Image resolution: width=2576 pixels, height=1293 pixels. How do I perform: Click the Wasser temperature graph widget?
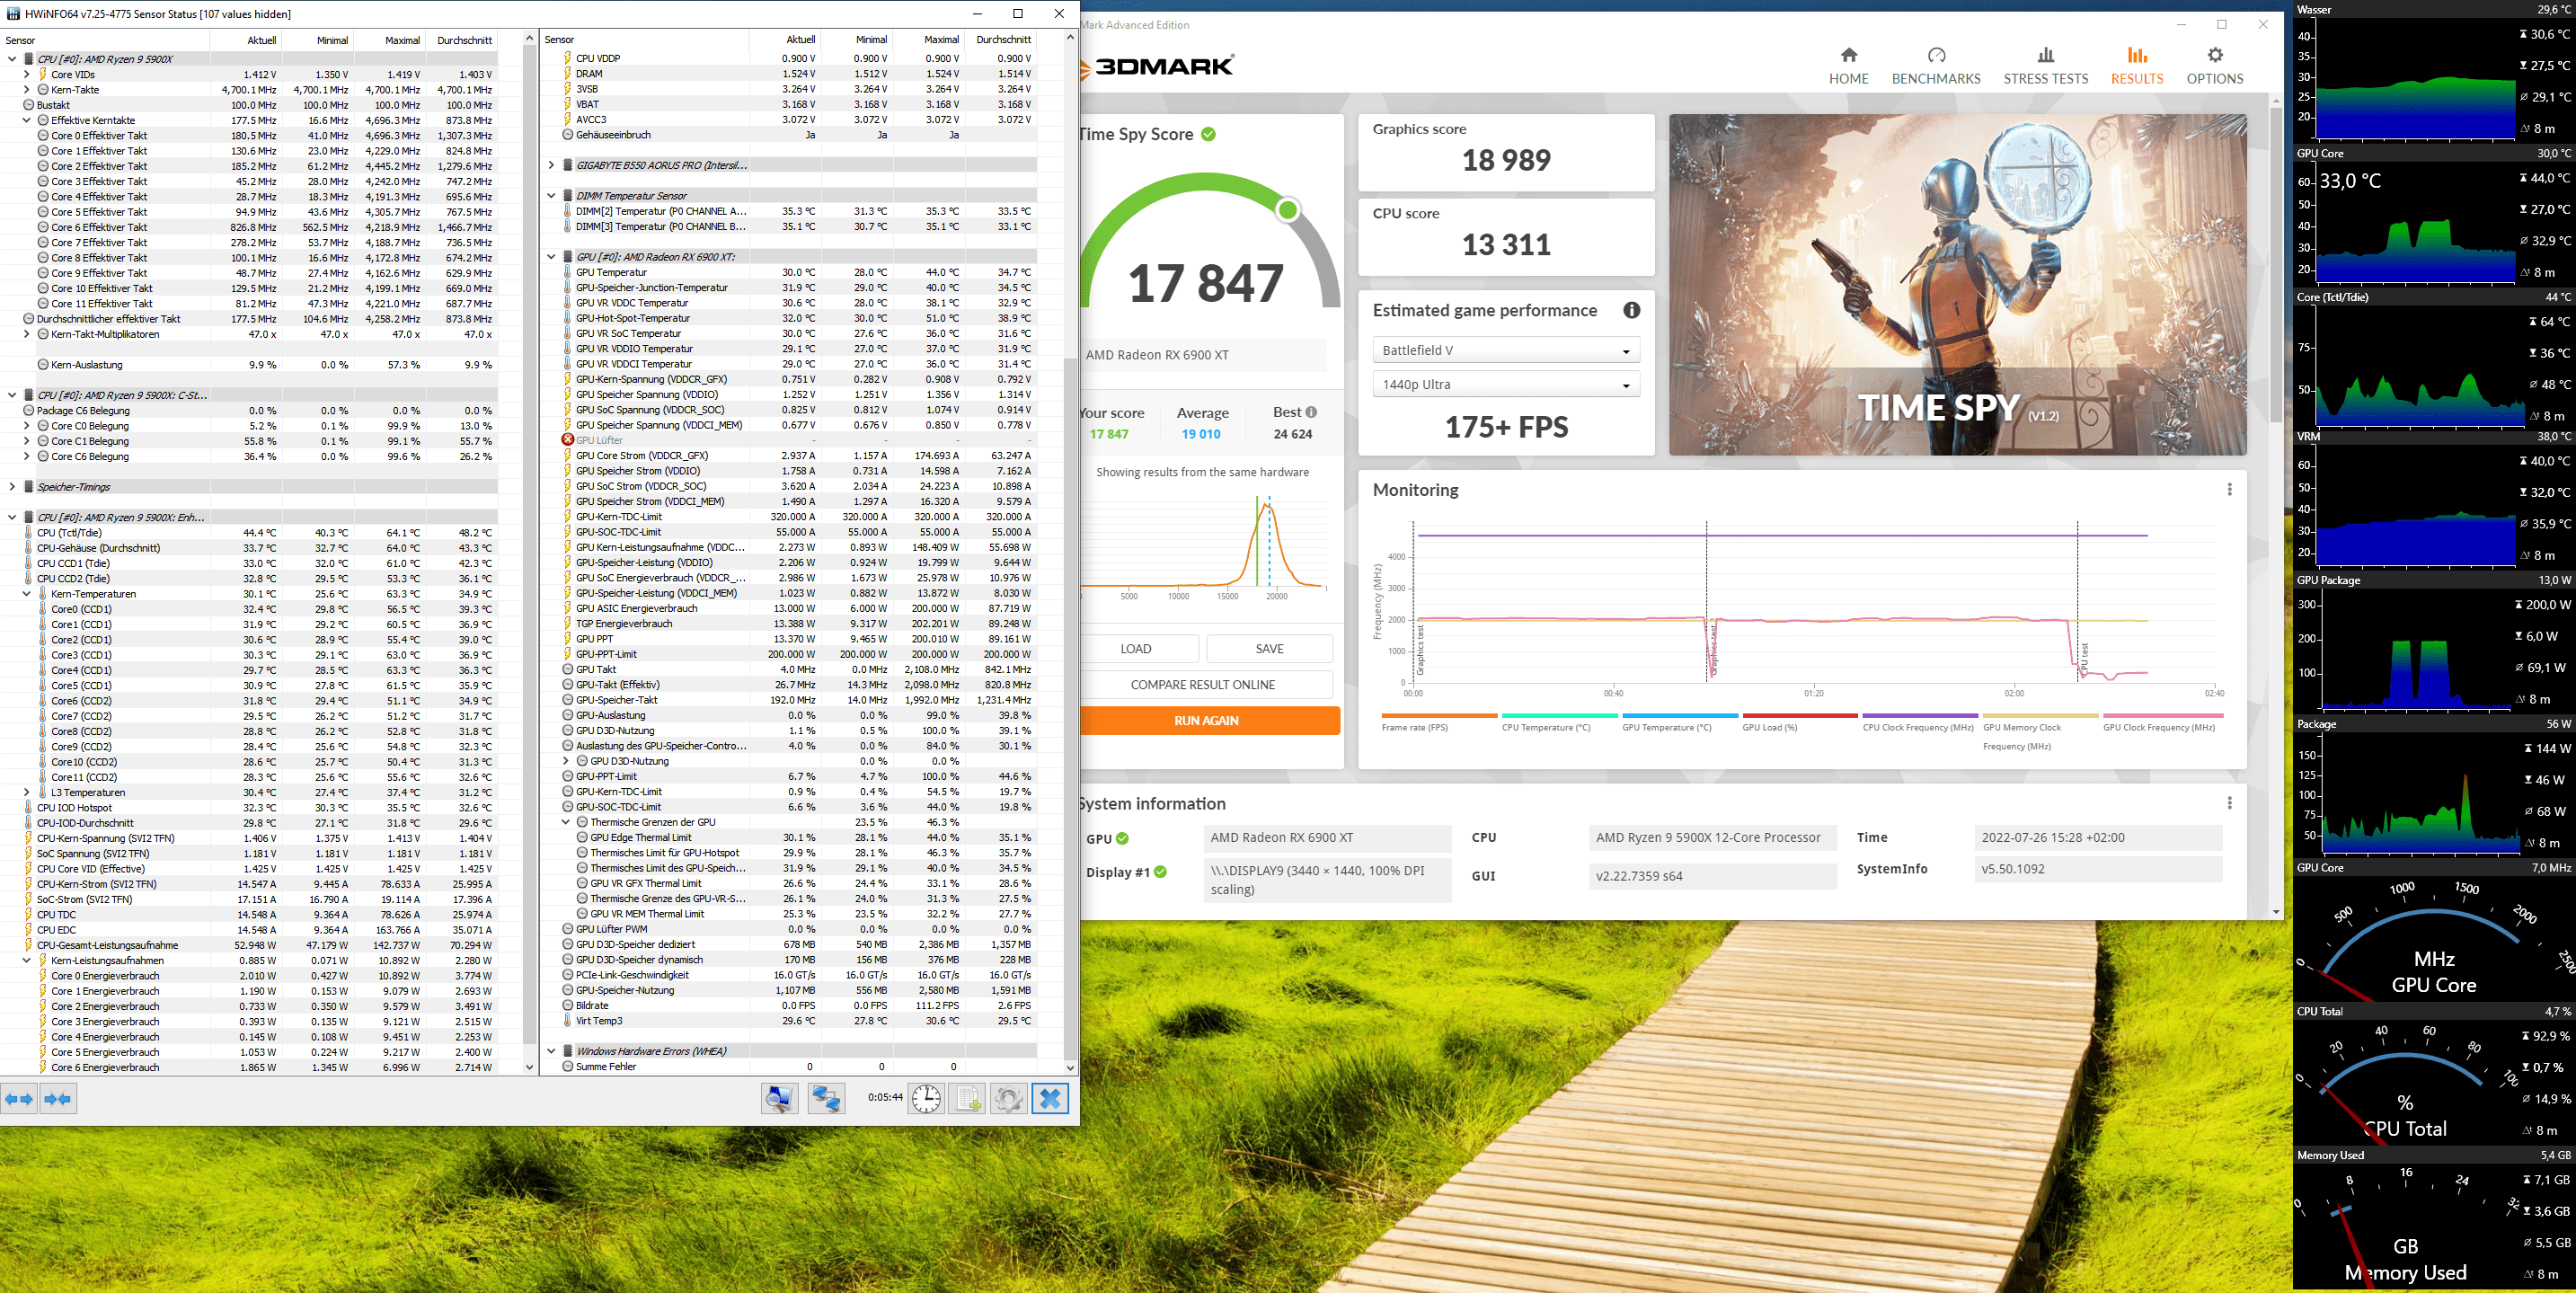tap(2433, 74)
